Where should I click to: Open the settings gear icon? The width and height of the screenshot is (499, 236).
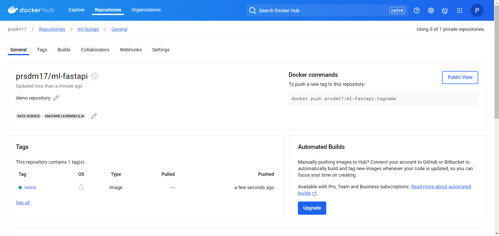431,10
